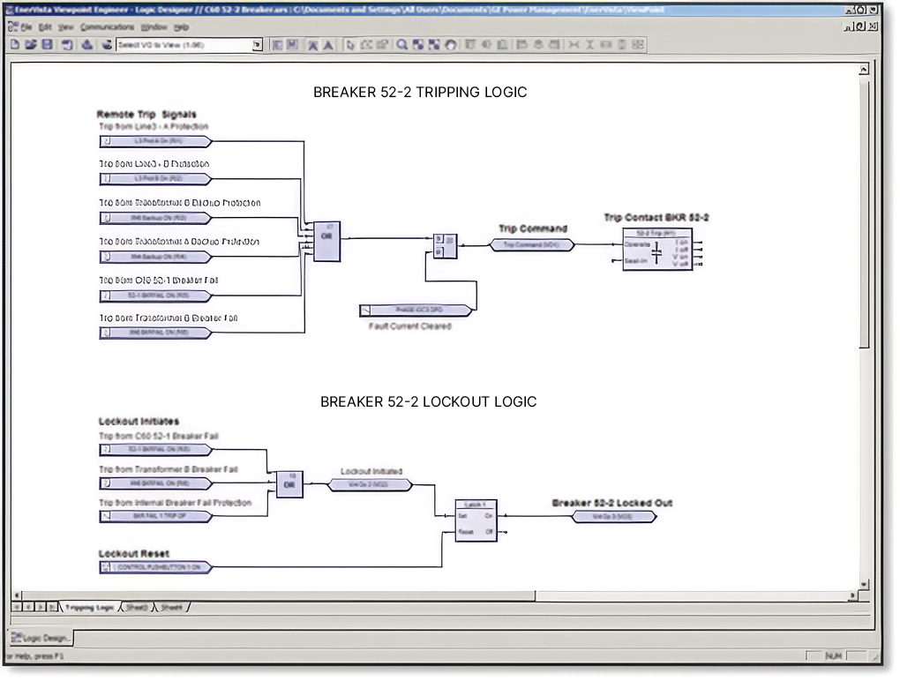
Task: Click the Save diskette toolbar icon
Action: [48, 45]
